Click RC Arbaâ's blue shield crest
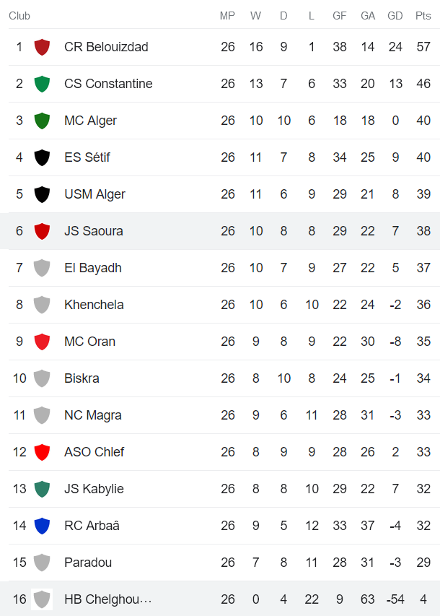This screenshot has width=440, height=616. (42, 526)
